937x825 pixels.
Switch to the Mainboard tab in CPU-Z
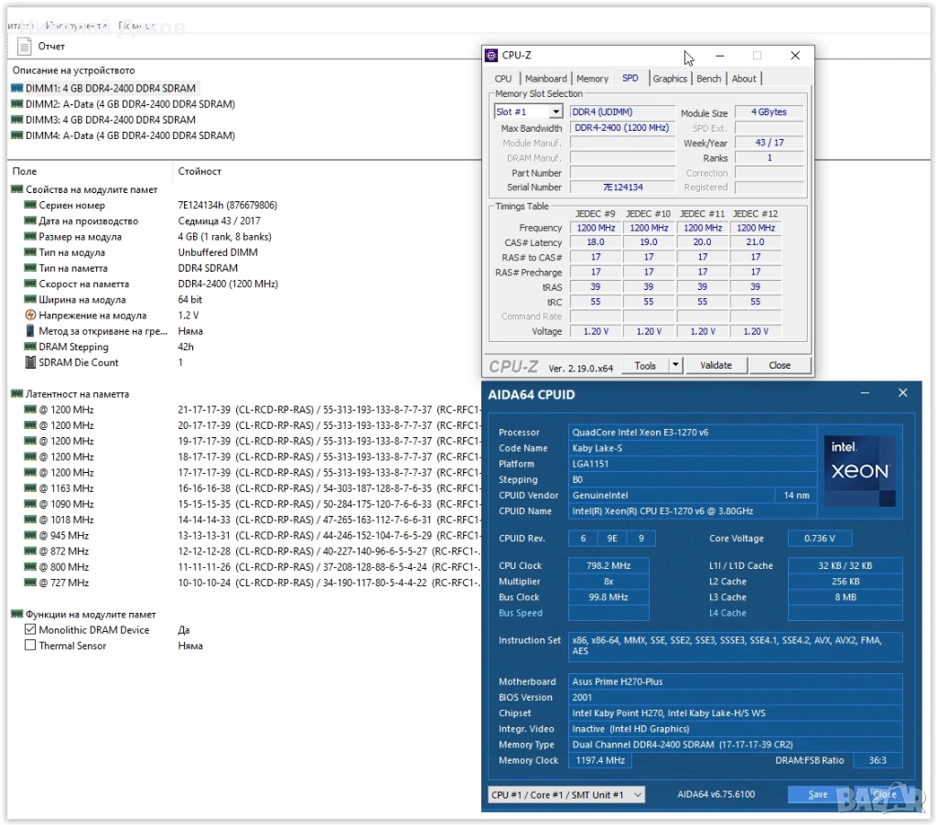pyautogui.click(x=545, y=79)
